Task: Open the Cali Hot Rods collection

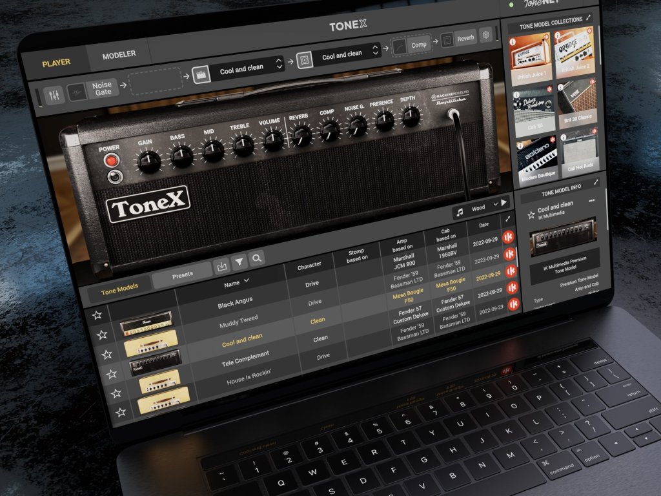Action: tap(580, 151)
